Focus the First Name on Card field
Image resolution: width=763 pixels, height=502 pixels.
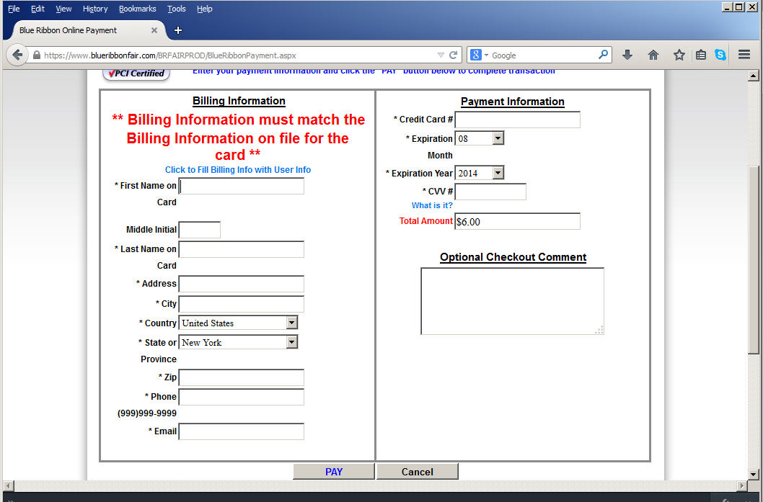pos(242,186)
